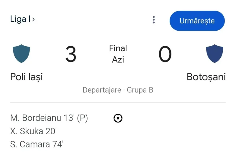236x157 pixels.
Task: Select the Poli Iași team name
Action: click(x=27, y=77)
